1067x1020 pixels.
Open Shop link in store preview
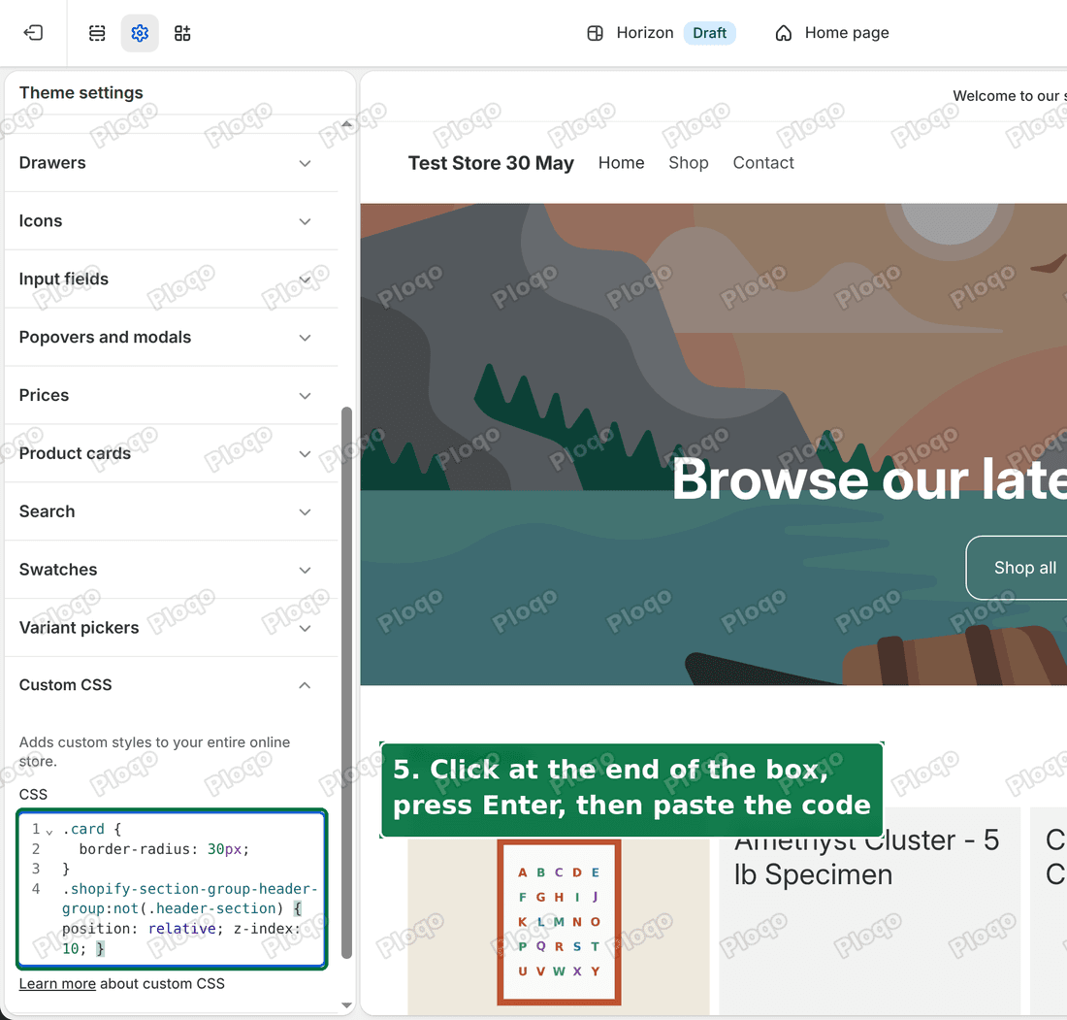click(688, 163)
